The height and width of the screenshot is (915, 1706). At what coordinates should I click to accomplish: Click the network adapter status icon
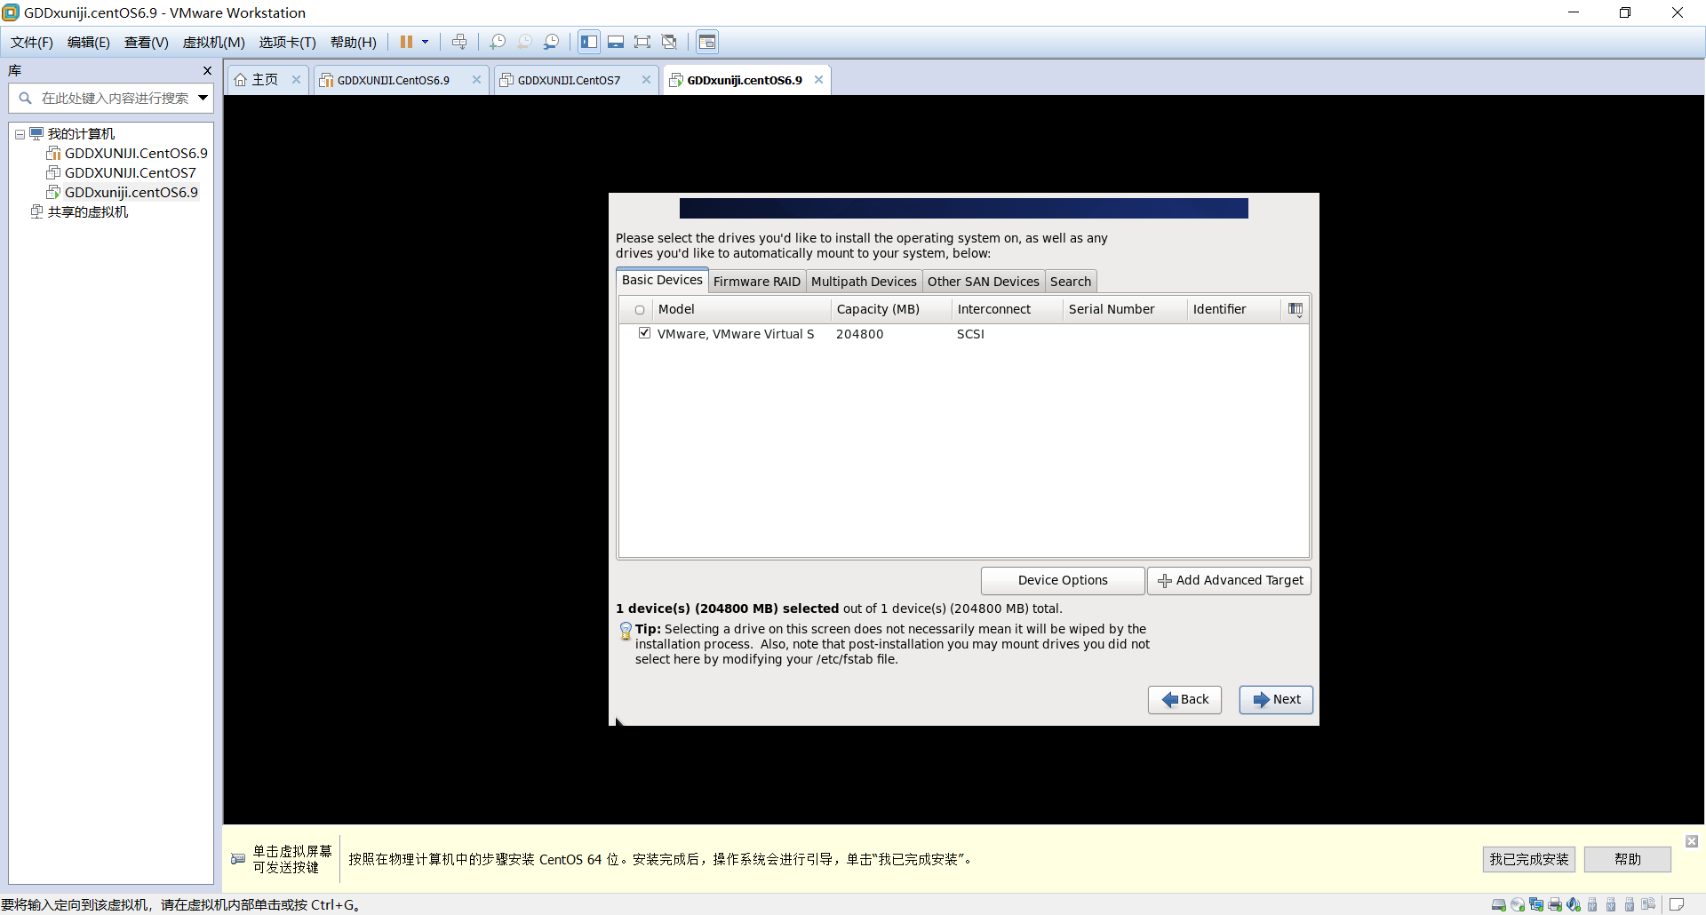click(1536, 904)
